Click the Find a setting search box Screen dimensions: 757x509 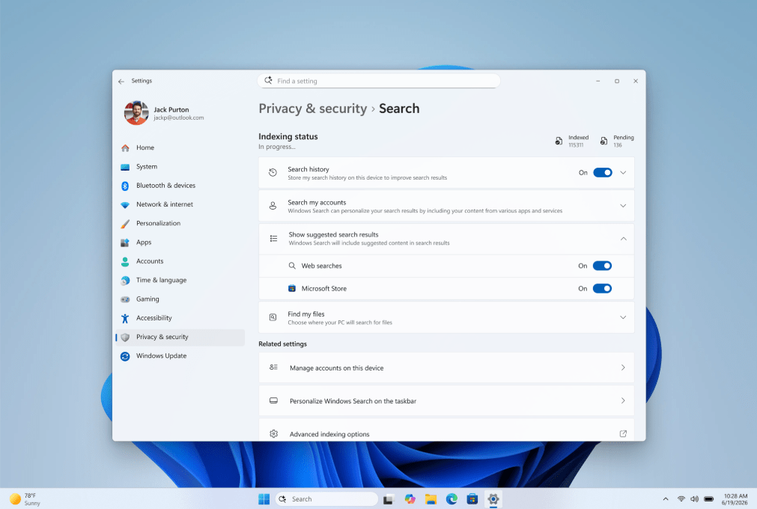(379, 81)
